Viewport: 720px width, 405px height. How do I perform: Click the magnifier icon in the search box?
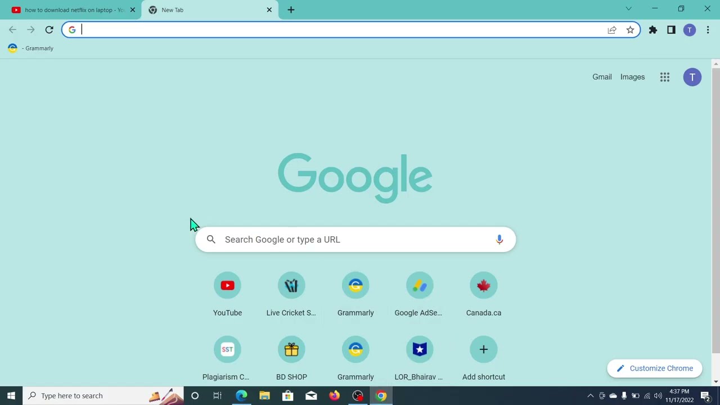211,240
